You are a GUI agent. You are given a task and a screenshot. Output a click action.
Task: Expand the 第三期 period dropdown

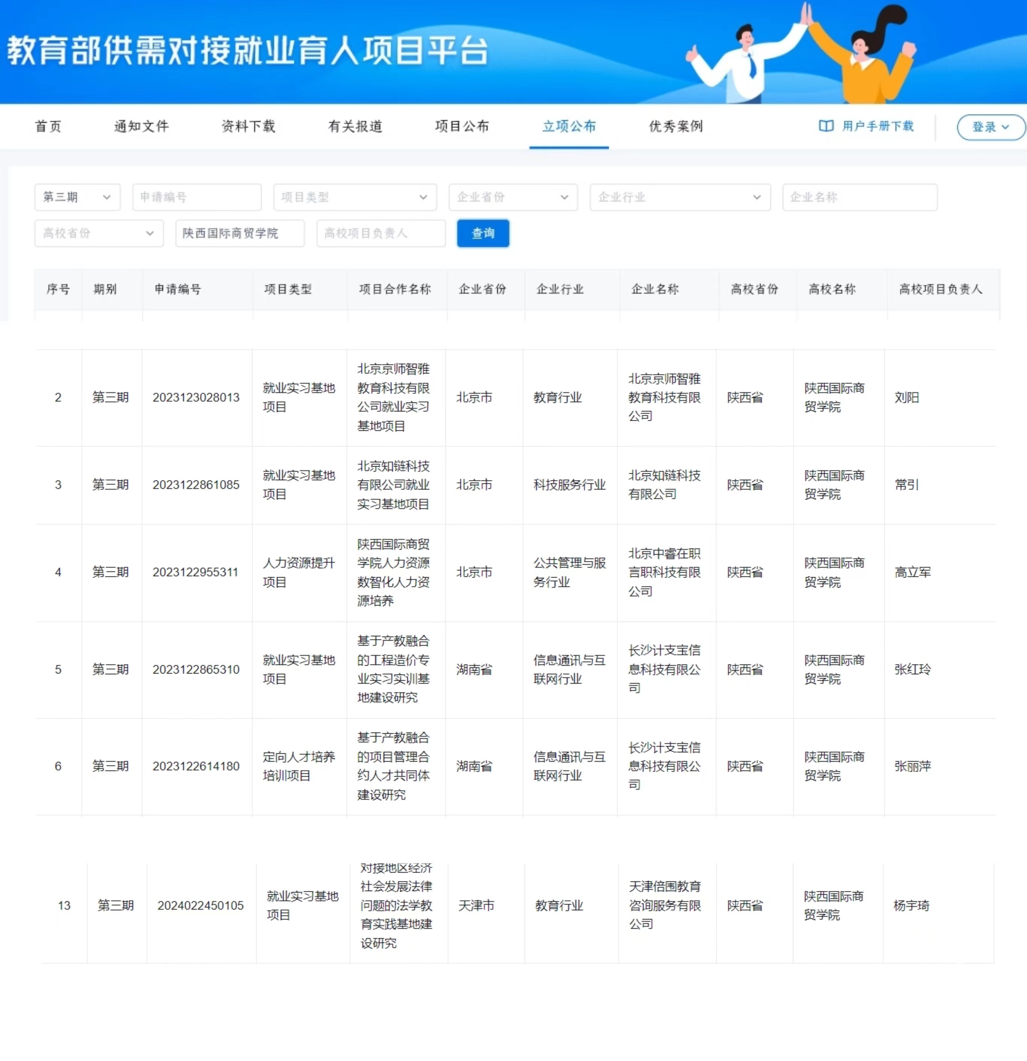click(77, 197)
